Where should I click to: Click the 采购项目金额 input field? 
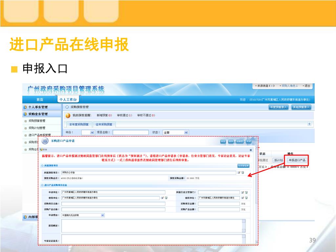tap(219, 204)
